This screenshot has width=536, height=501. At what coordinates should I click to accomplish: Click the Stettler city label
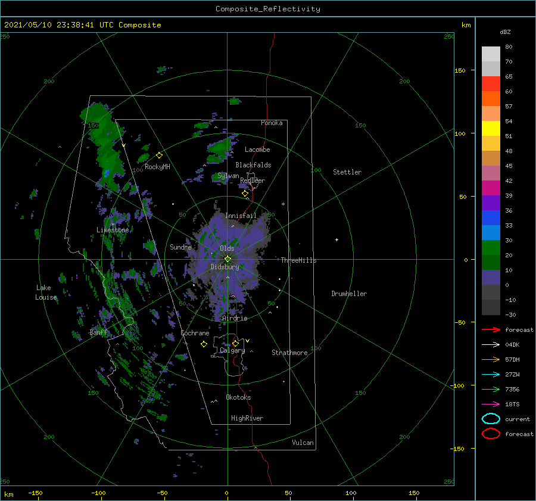coord(347,172)
